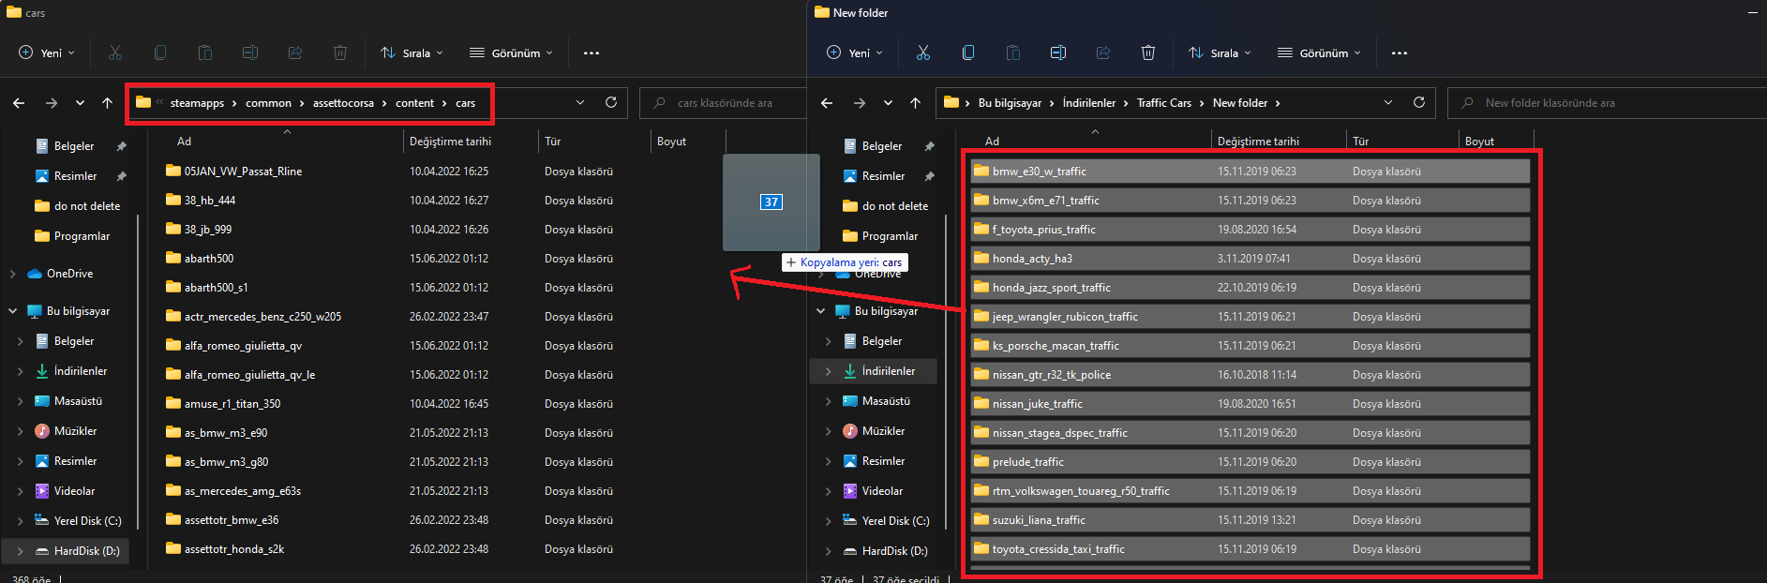Viewport: 1767px width, 583px height.
Task: Click the Paste icon in the cars window
Action: 205,52
